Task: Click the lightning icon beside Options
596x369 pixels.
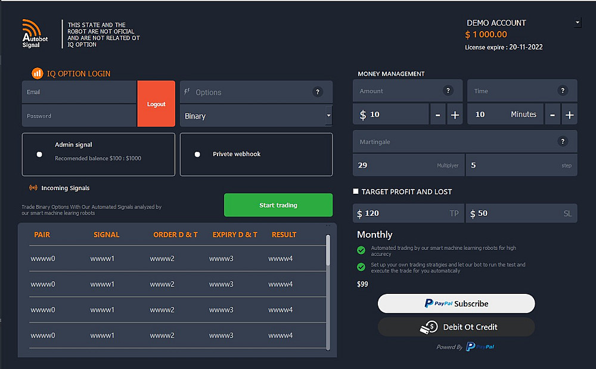Action: pos(187,91)
